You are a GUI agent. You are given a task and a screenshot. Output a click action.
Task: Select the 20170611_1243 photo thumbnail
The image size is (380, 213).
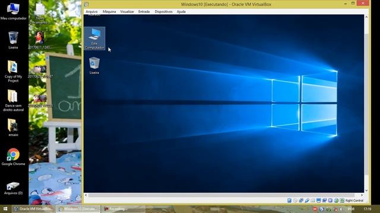click(40, 40)
